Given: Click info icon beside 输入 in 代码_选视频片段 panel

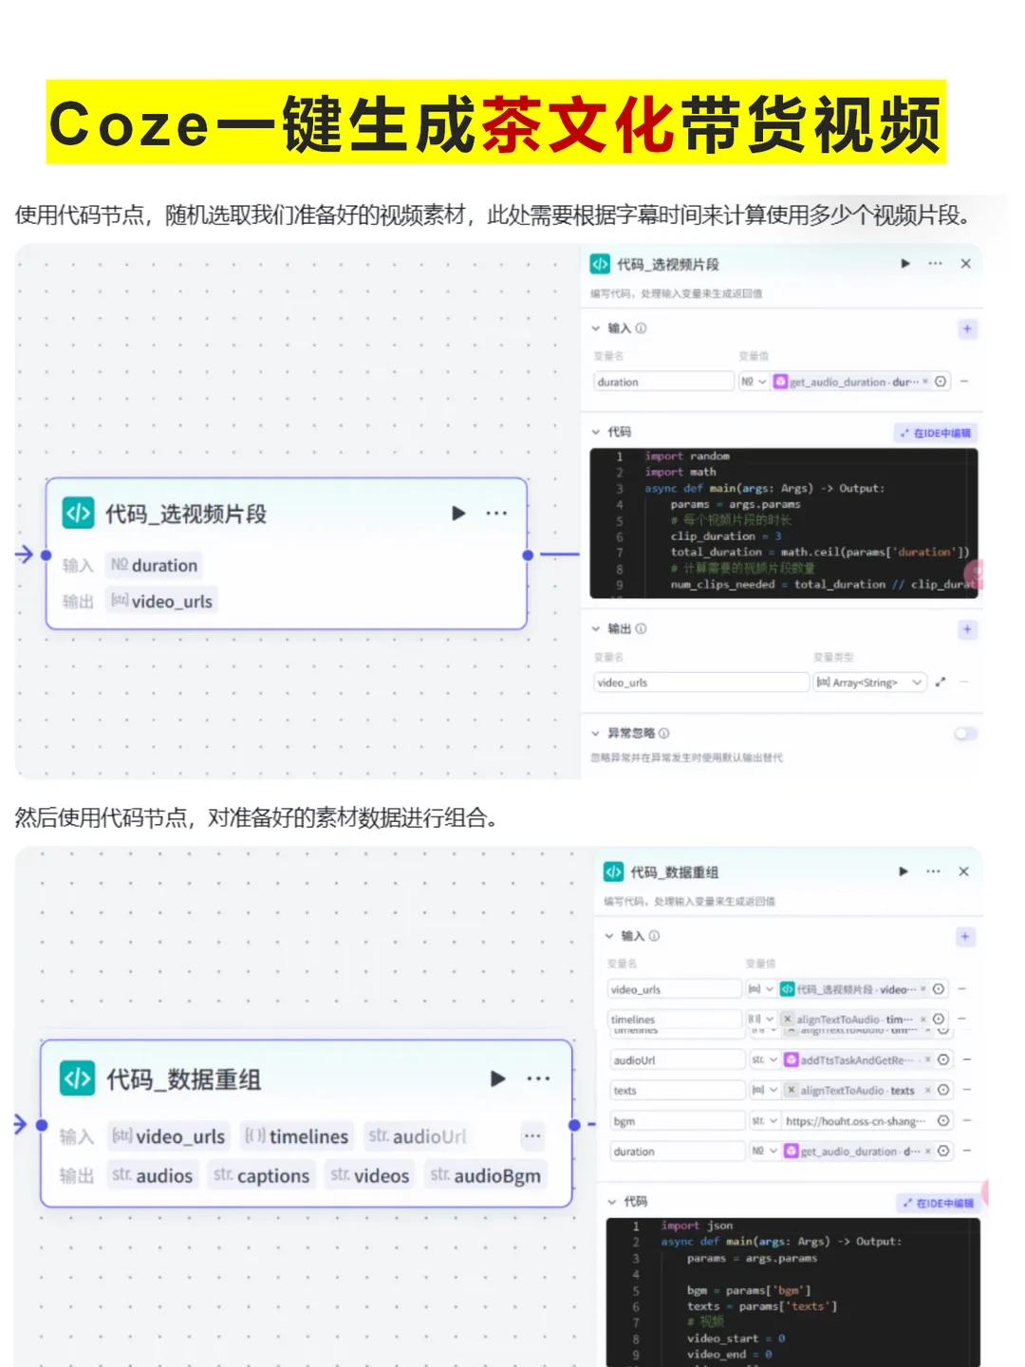Looking at the screenshot, I should pos(642,328).
